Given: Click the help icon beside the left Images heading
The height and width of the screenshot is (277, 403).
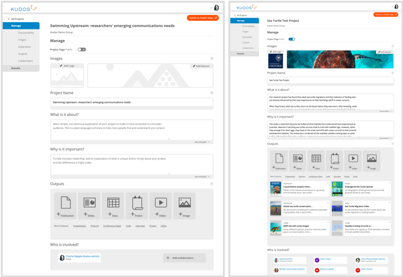Looking at the screenshot, I should (x=212, y=58).
